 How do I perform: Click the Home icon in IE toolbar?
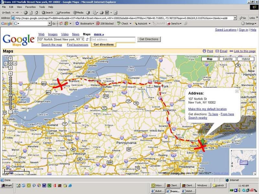point(36,13)
